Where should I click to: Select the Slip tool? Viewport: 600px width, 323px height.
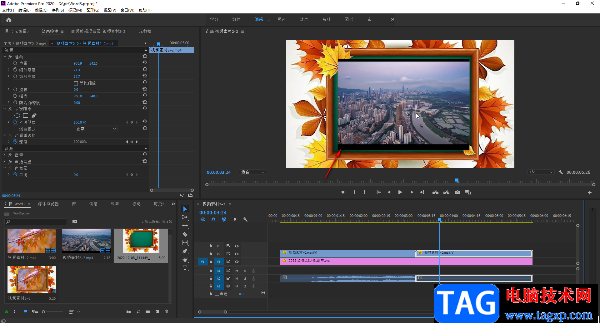click(185, 242)
